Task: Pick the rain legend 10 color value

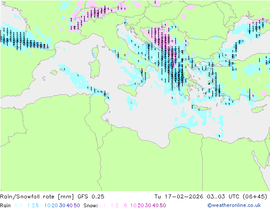Action: (x=48, y=206)
